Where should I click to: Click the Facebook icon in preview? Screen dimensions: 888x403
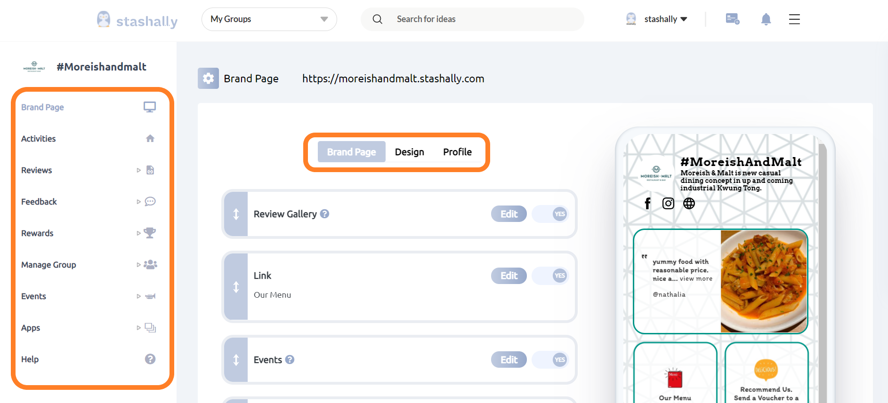tap(647, 203)
